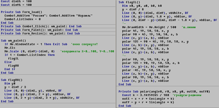Viewport: 219px width, 108px height.
Task: Click the line 'y = dimY / 8'
Action: 133,10
